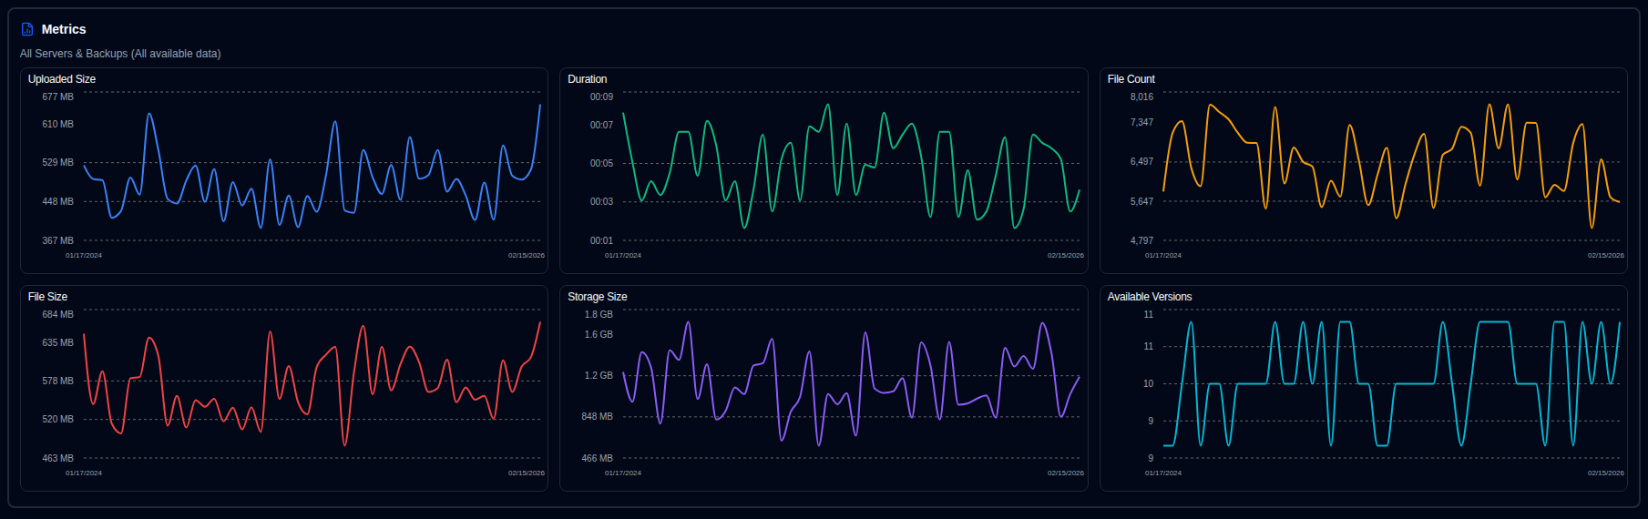
Task: Click the File Count chart title
Action: point(1131,79)
